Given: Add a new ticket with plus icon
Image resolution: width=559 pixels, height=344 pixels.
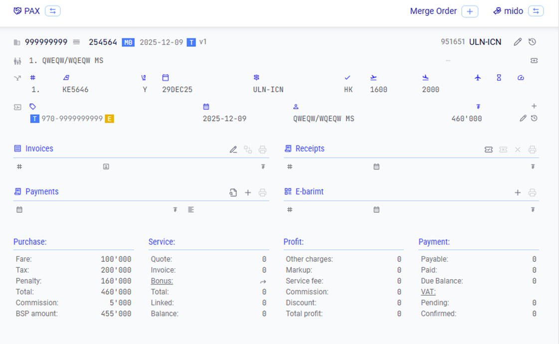Looking at the screenshot, I should [534, 106].
